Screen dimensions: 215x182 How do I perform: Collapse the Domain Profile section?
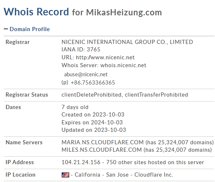coord(27,29)
